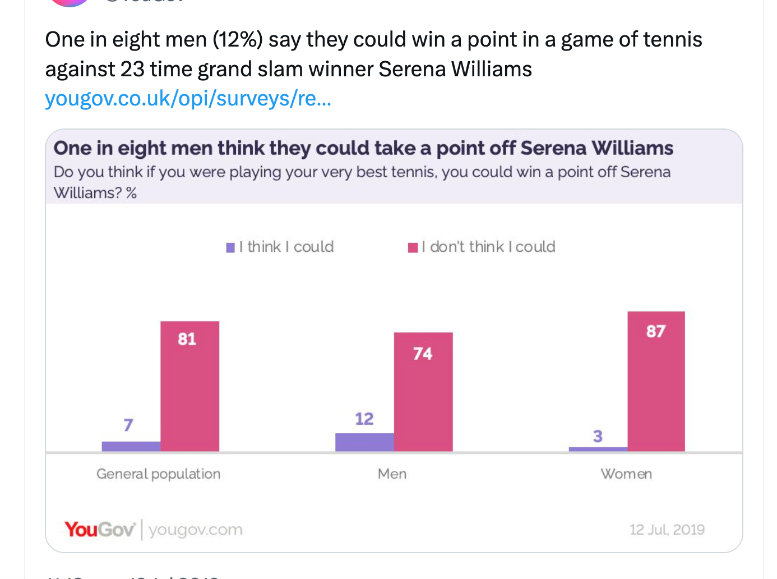This screenshot has height=579, width=777.
Task: Select the pink 87 bar for Women
Action: (656, 381)
